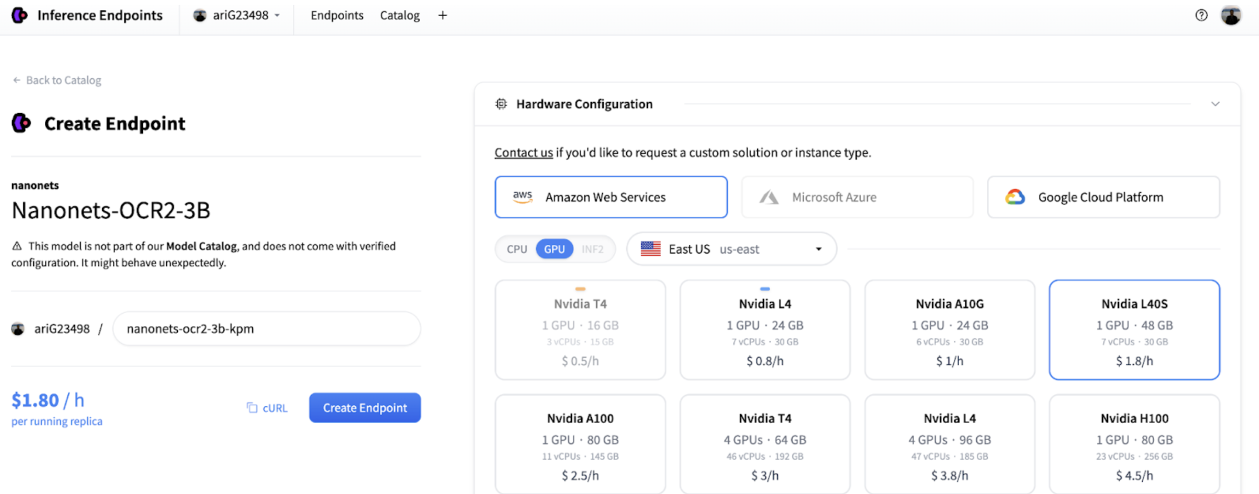Image resolution: width=1259 pixels, height=494 pixels.
Task: Follow the Contact us link
Action: [x=523, y=153]
